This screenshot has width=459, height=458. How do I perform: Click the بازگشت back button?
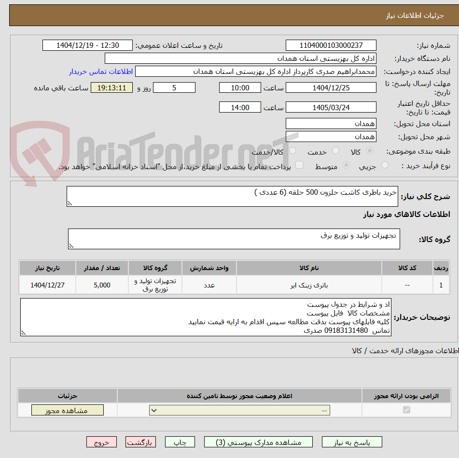(140, 442)
